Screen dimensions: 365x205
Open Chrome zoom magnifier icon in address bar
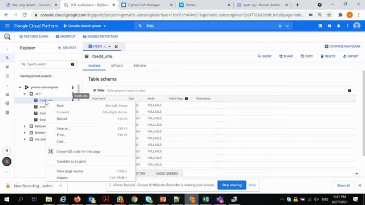pos(320,15)
